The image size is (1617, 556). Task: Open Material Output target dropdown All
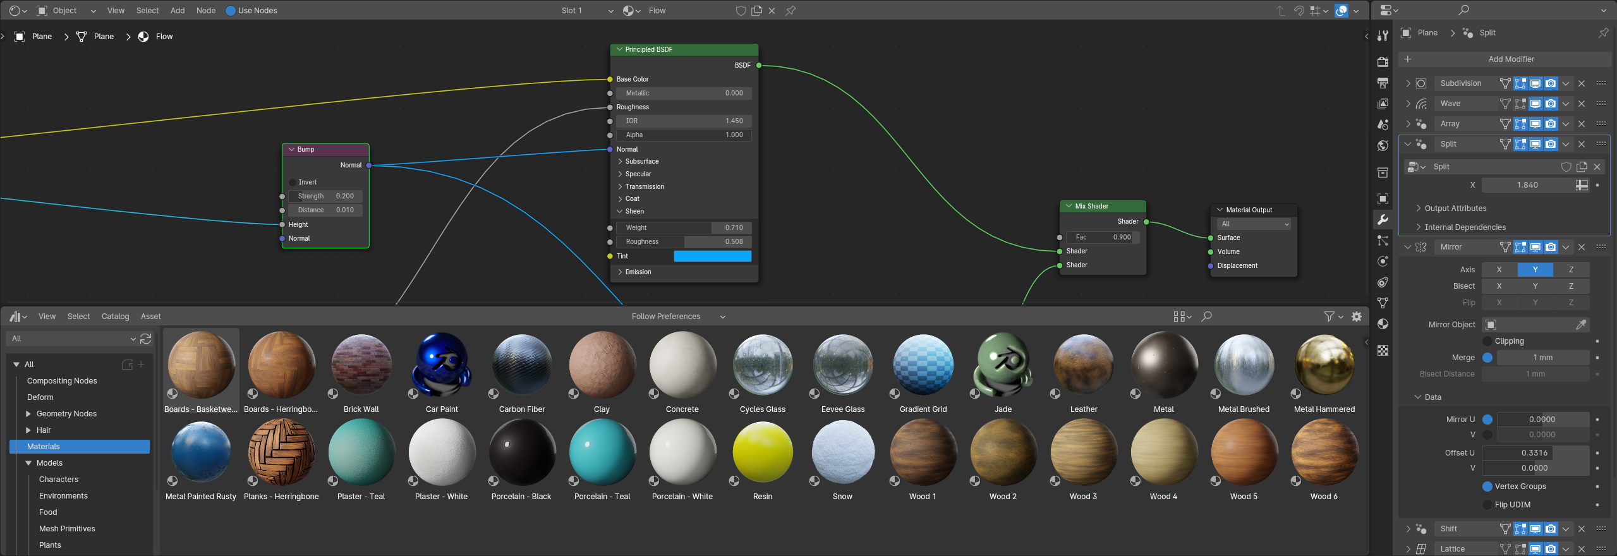point(1254,224)
